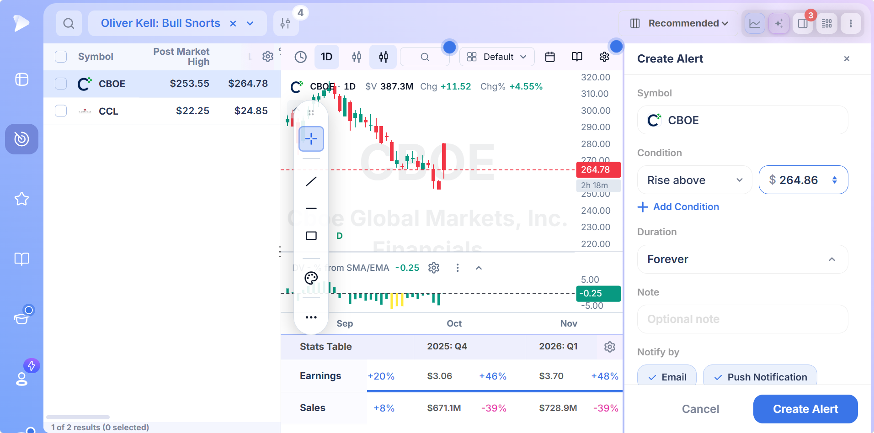Check the CCL row checkbox
This screenshot has height=433, width=874.
pyautogui.click(x=61, y=111)
